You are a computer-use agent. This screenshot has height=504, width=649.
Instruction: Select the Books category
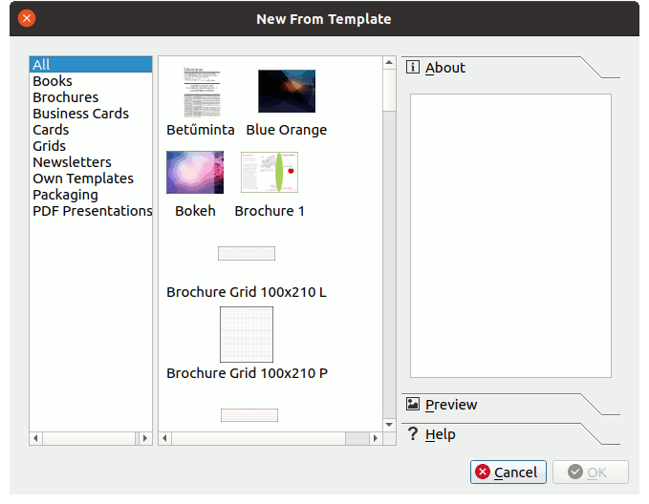coord(53,81)
